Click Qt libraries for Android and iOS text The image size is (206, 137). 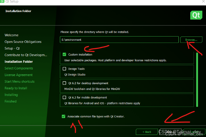click(102, 103)
